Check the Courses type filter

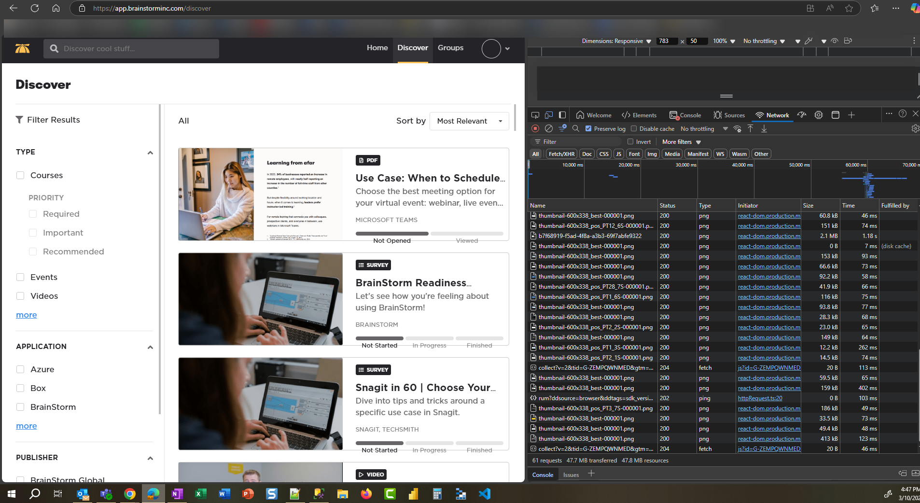tap(20, 175)
